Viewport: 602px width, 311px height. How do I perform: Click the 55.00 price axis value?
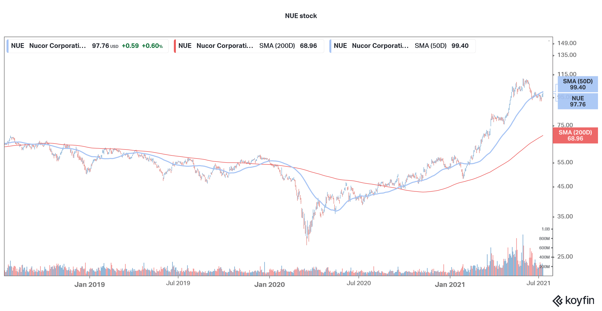coord(565,162)
